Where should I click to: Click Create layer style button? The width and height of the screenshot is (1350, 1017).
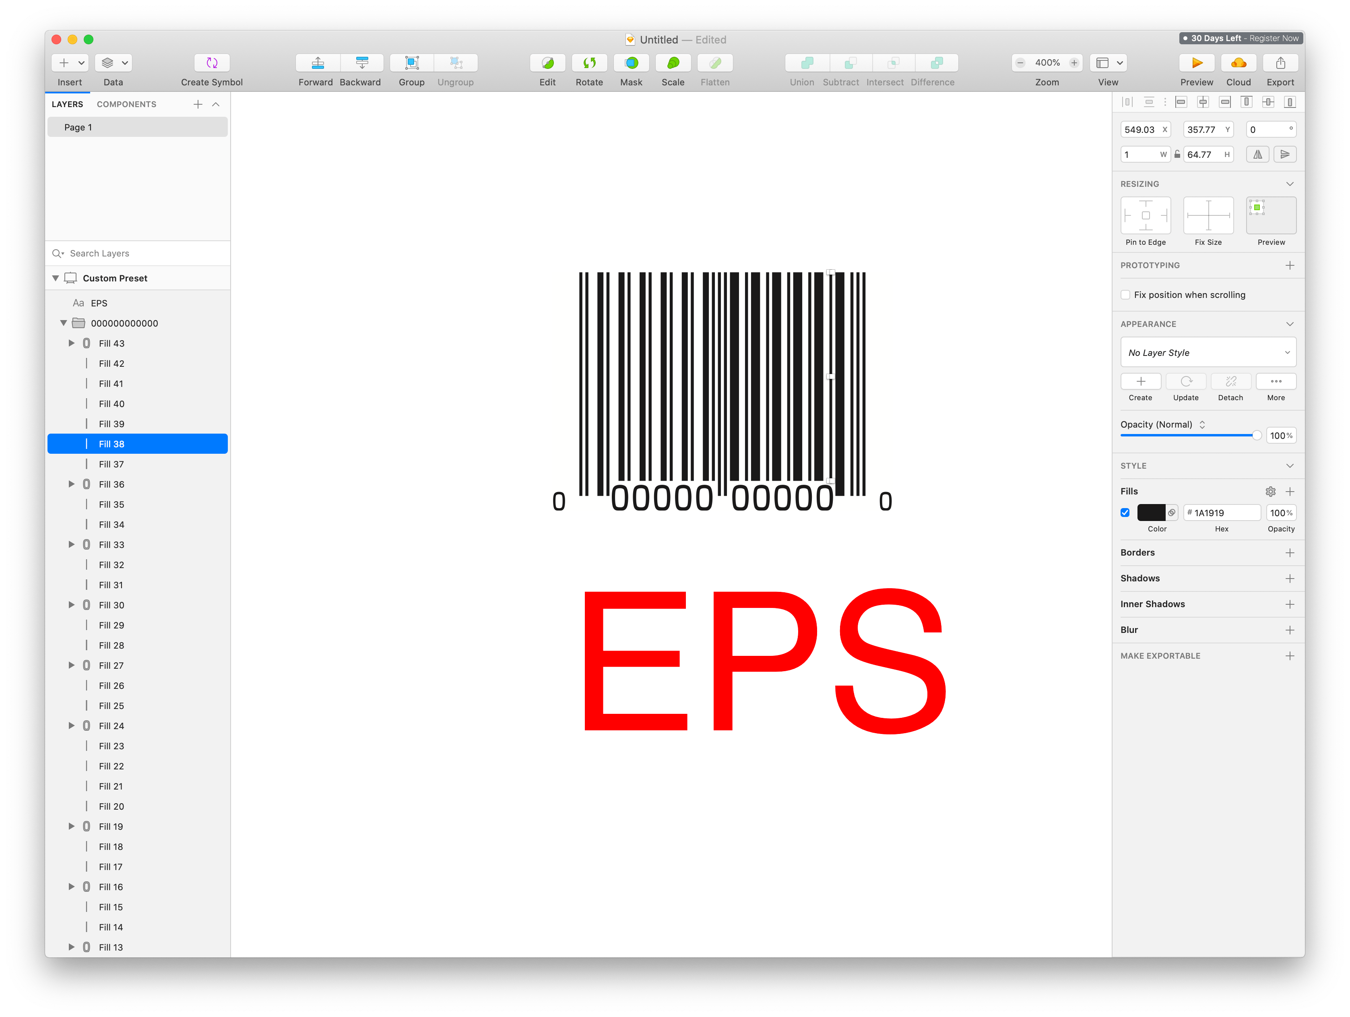[x=1141, y=382]
